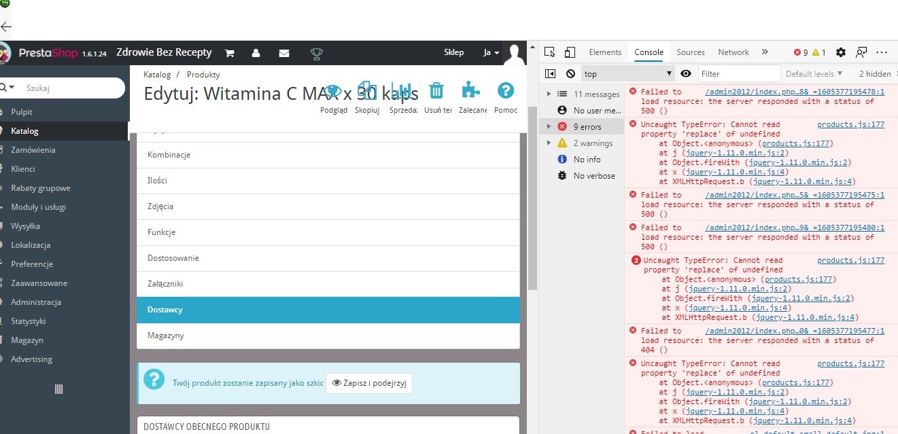Switch to the Sources tab
898x434 pixels.
[x=691, y=52]
